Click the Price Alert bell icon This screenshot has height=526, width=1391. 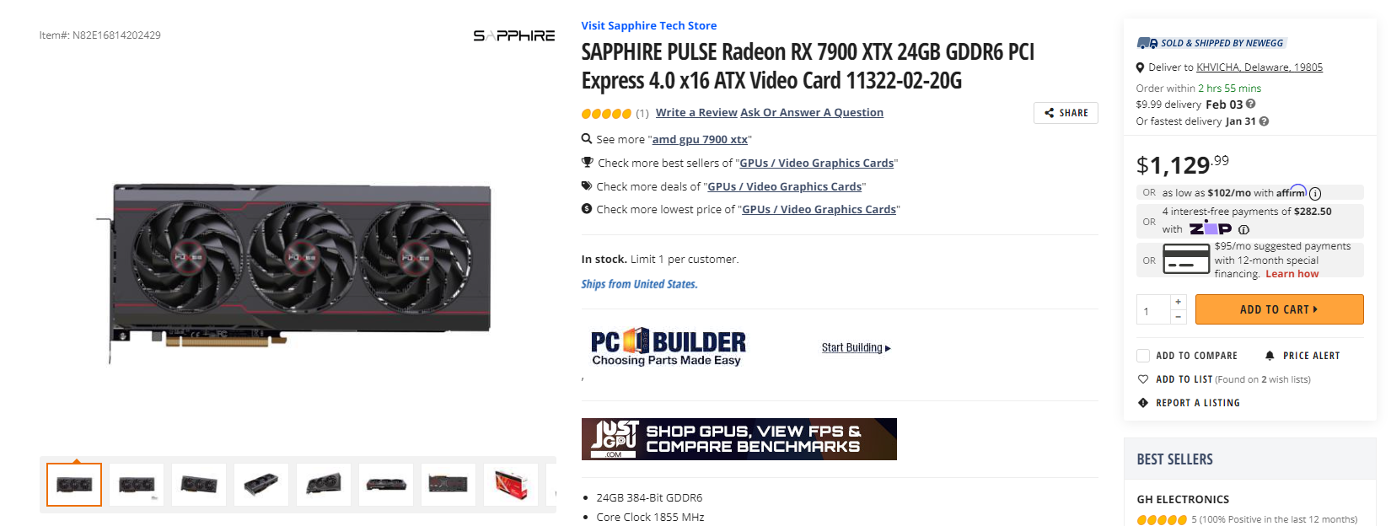[x=1270, y=356]
